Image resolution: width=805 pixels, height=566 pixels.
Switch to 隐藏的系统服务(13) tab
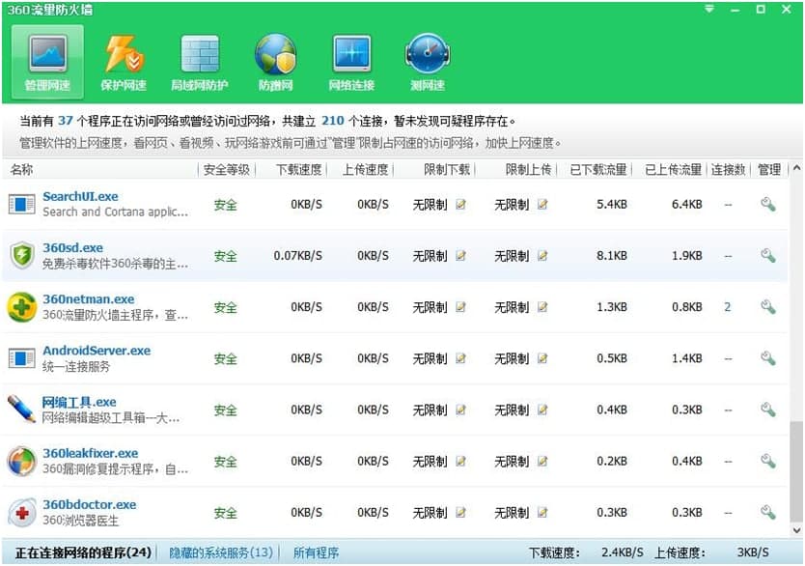click(221, 552)
